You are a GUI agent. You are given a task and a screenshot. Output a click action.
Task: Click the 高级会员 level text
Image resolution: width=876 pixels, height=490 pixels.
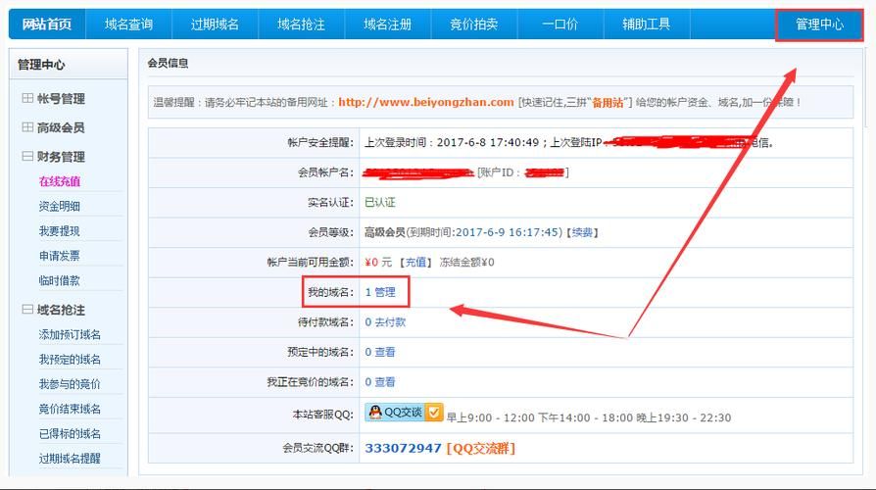(384, 232)
